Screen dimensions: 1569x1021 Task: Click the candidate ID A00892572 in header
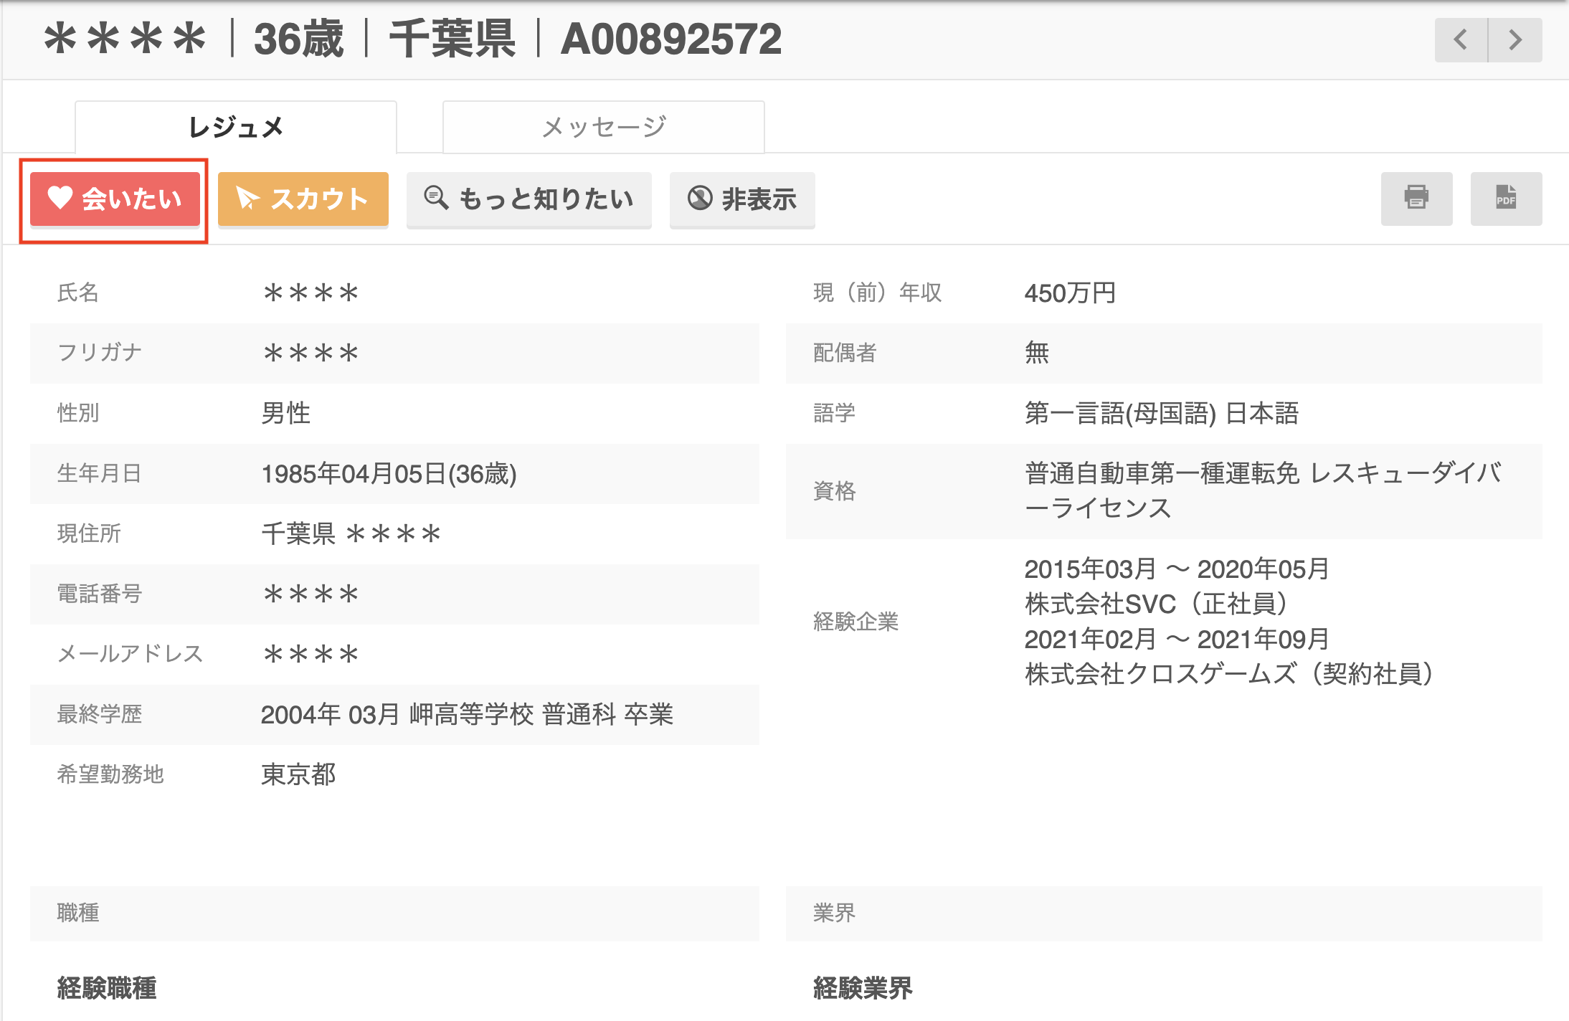(671, 39)
